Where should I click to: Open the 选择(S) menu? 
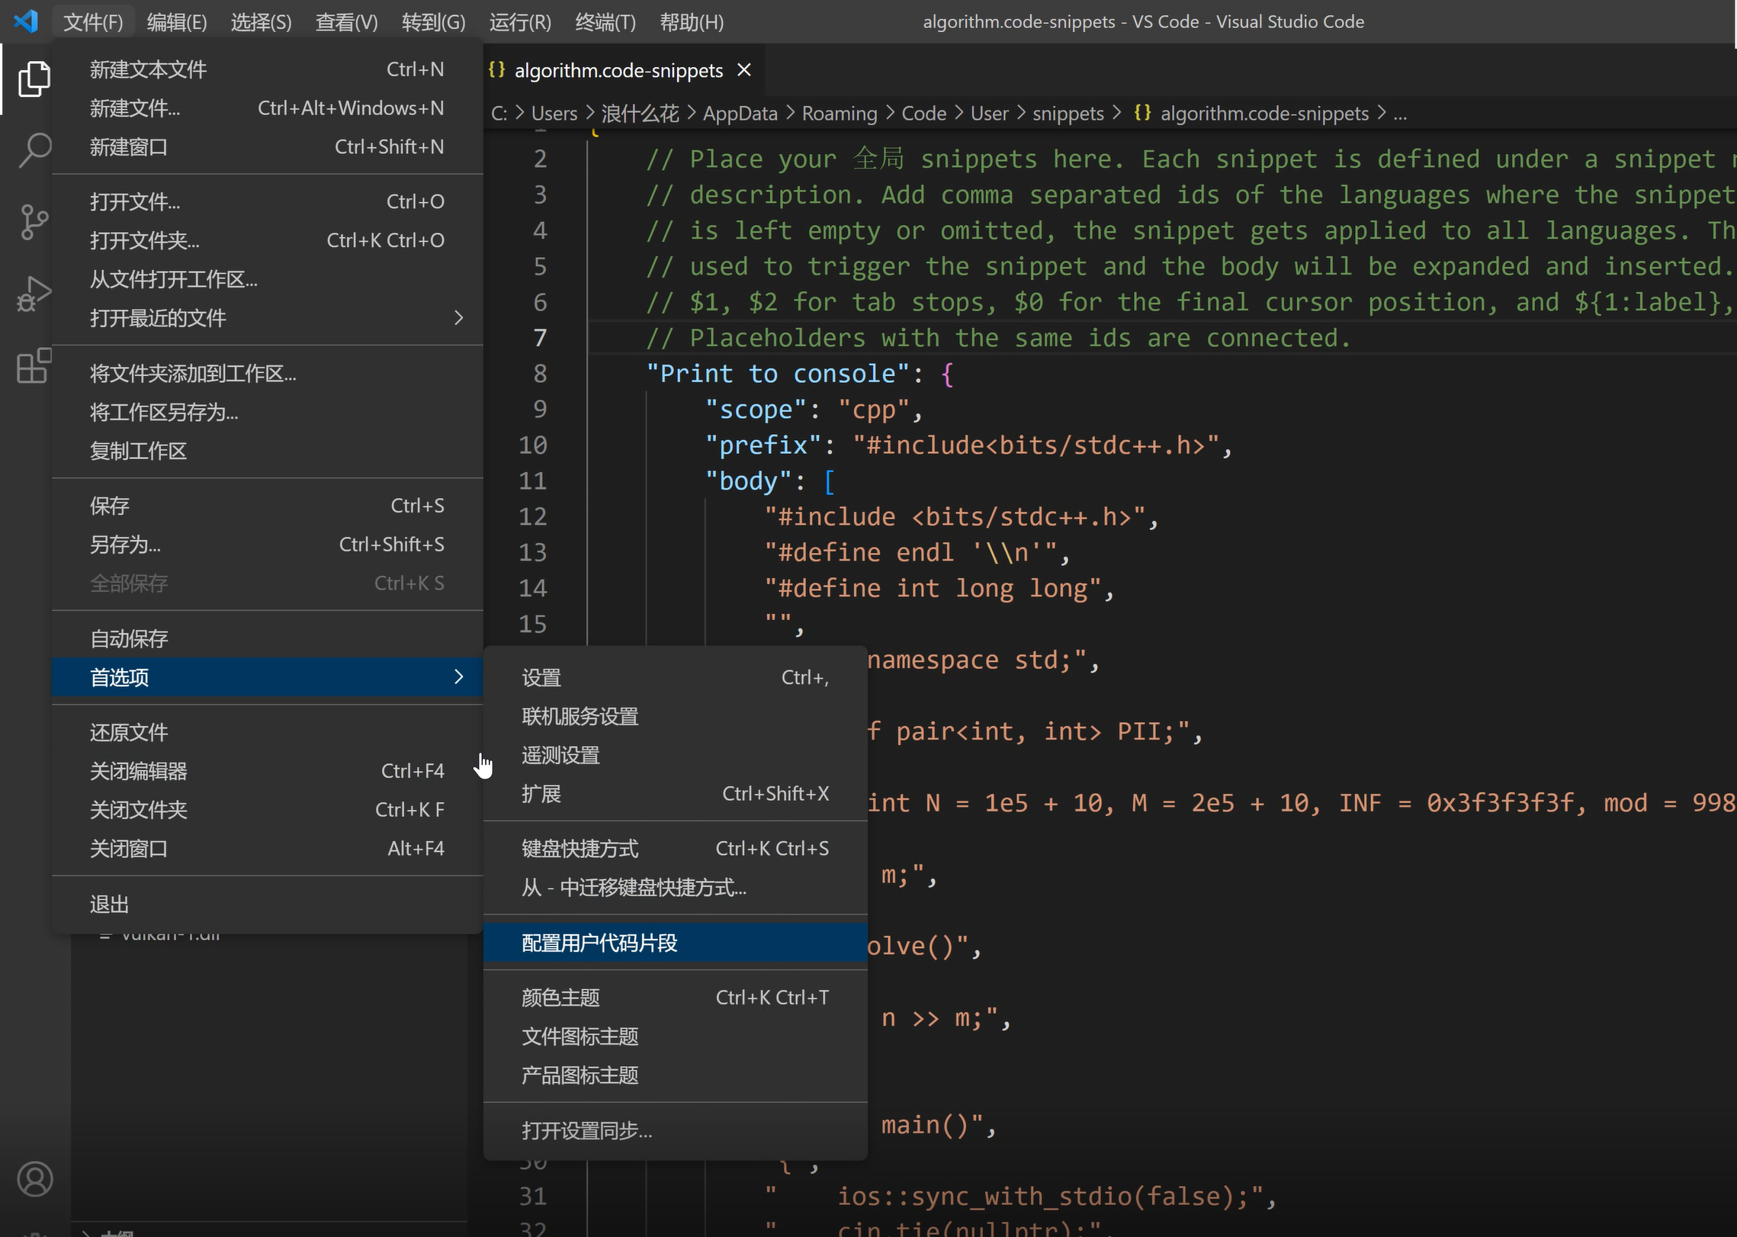tap(262, 22)
